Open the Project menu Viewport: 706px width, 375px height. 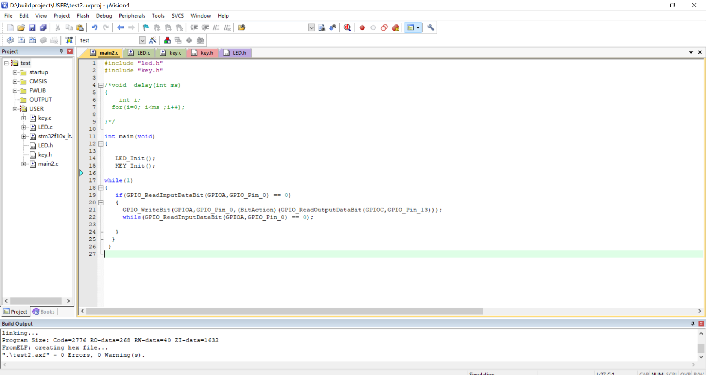pos(62,16)
